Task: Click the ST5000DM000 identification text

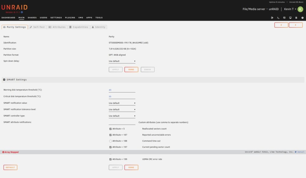Action: point(129,43)
